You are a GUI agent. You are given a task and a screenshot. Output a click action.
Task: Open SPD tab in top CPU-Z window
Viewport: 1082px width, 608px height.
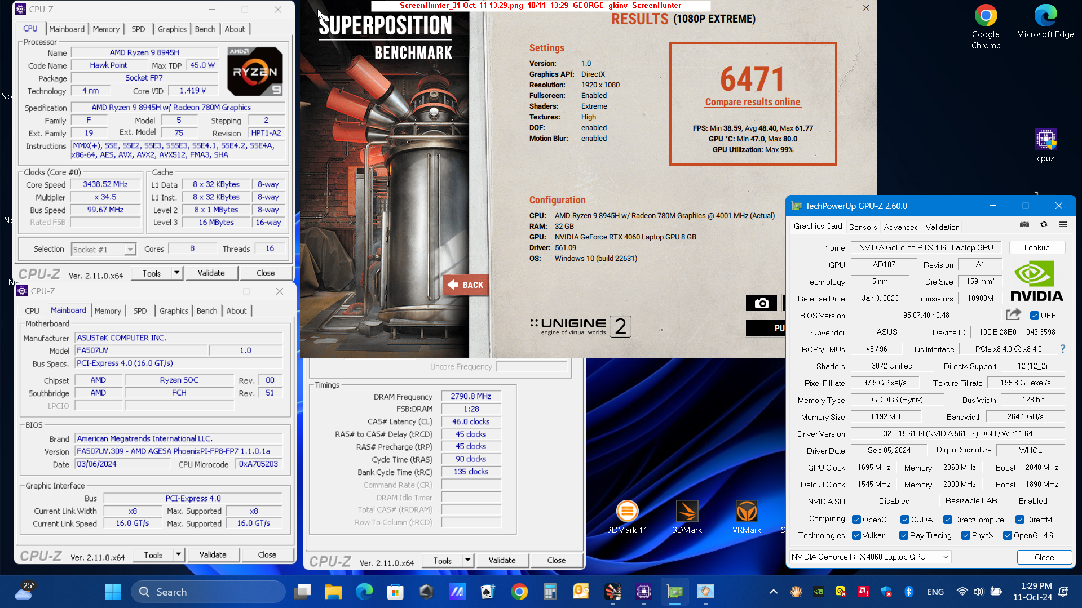point(138,29)
